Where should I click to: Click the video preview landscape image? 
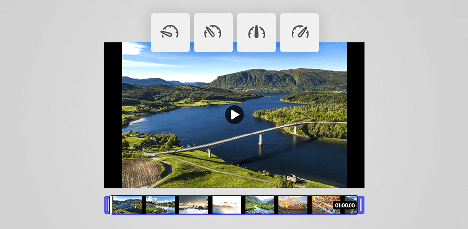click(234, 115)
